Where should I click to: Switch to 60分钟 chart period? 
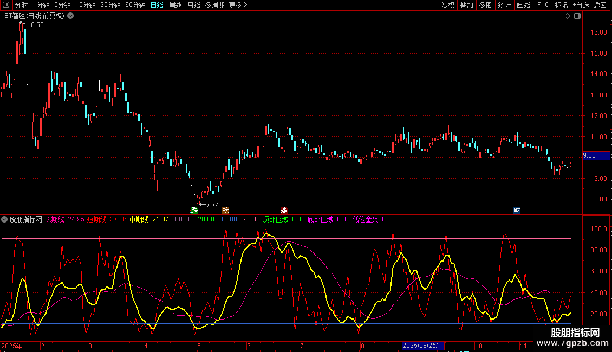(x=135, y=5)
